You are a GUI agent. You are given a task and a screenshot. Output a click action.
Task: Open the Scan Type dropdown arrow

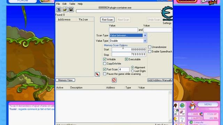point(145,35)
